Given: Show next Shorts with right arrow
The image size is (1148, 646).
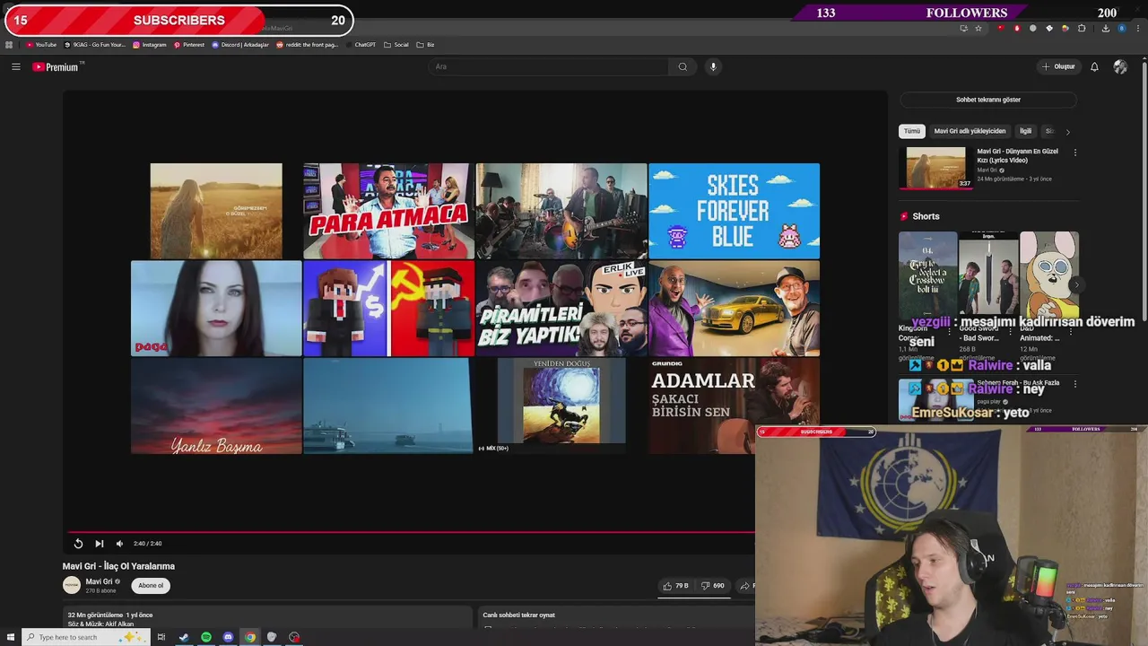Looking at the screenshot, I should click(x=1075, y=285).
